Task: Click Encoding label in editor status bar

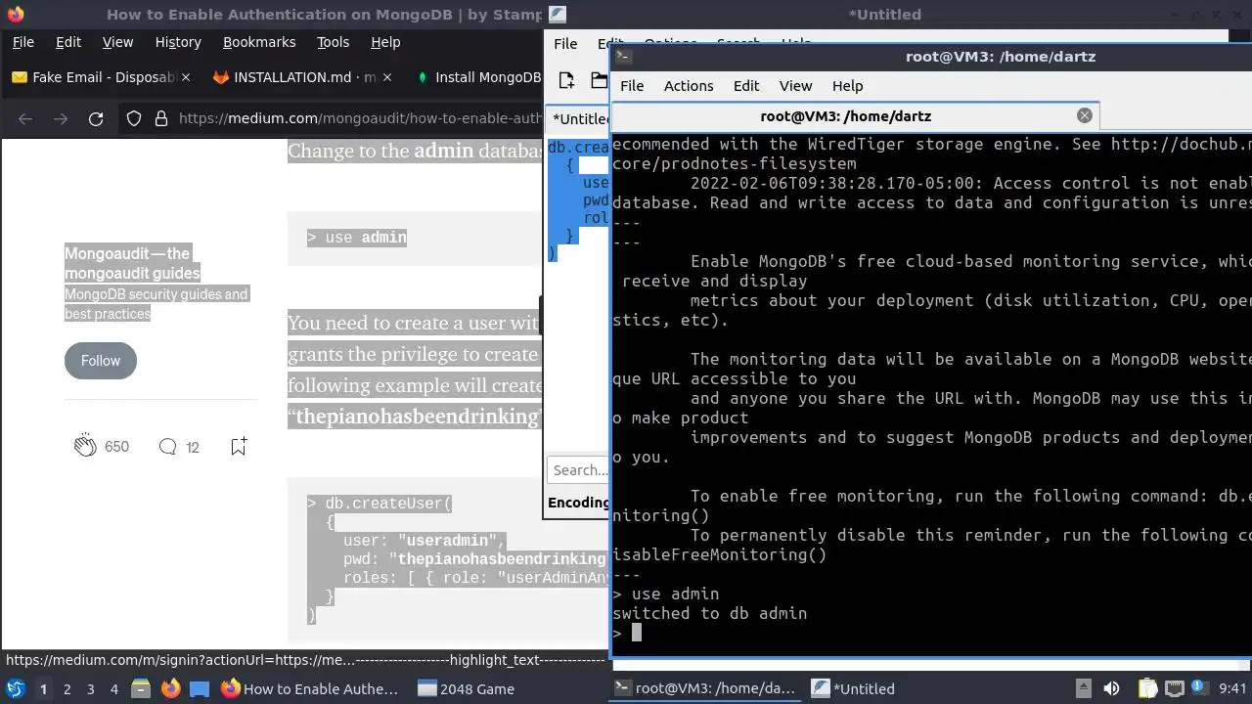Action: pos(578,502)
